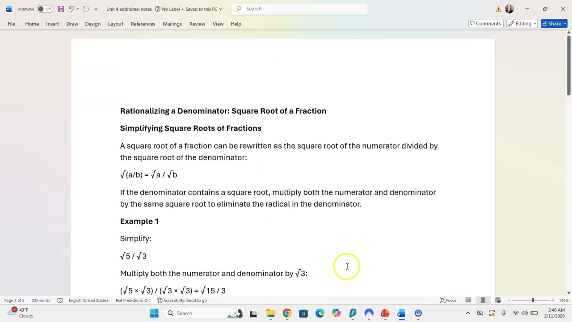572x322 pixels.
Task: Show hidden system tray icons chevron
Action: click(468, 313)
